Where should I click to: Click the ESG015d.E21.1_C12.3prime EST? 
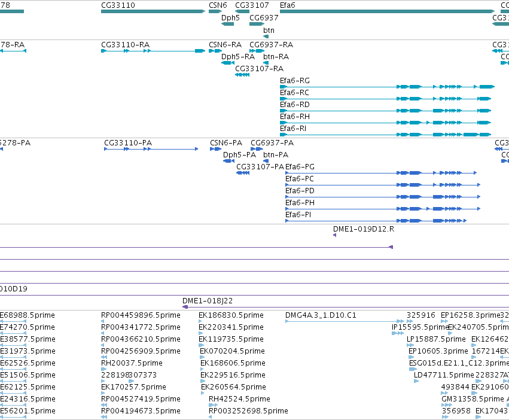413,369
